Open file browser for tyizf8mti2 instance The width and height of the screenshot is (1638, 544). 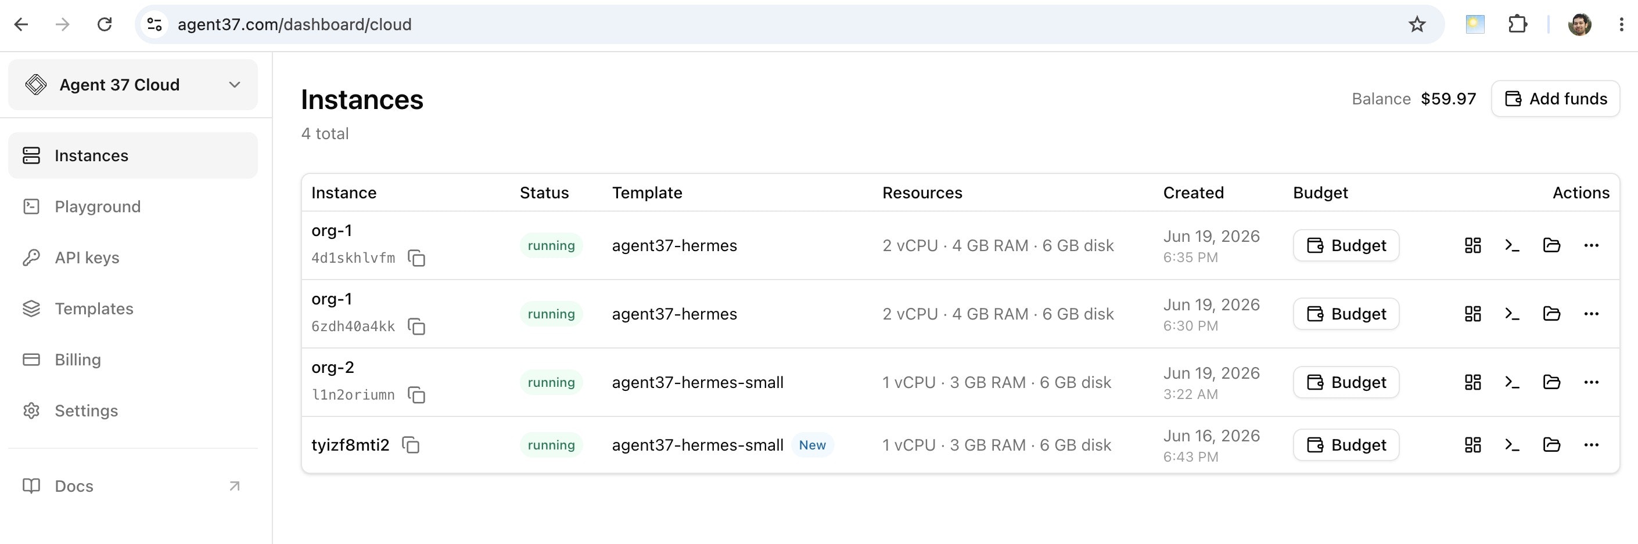coord(1551,445)
